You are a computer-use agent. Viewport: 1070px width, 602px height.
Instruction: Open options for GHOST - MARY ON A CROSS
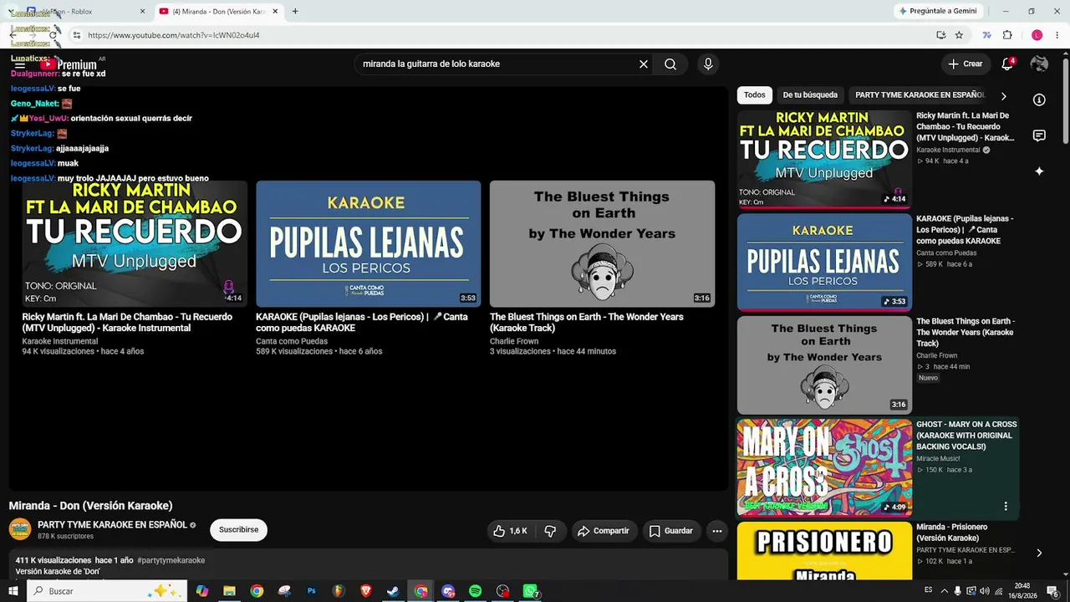point(1006,506)
